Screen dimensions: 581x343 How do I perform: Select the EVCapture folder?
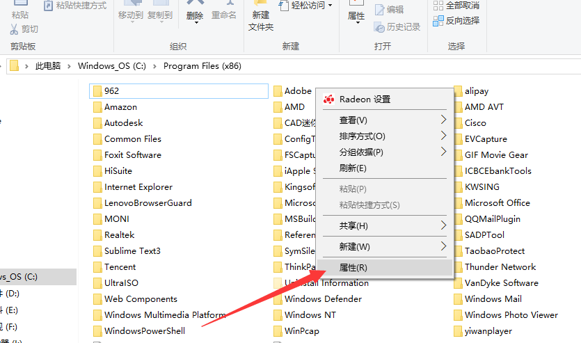tap(481, 139)
